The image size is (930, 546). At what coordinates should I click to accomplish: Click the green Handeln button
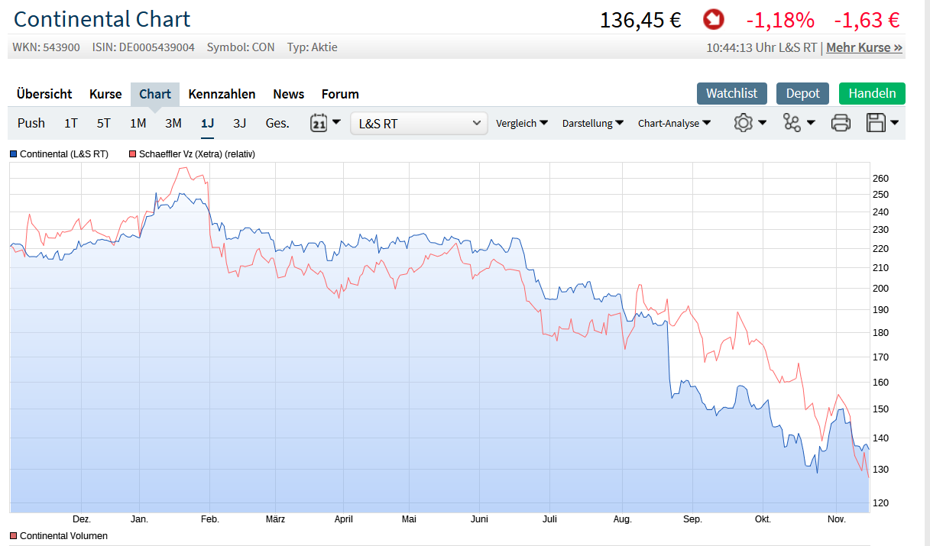(872, 93)
